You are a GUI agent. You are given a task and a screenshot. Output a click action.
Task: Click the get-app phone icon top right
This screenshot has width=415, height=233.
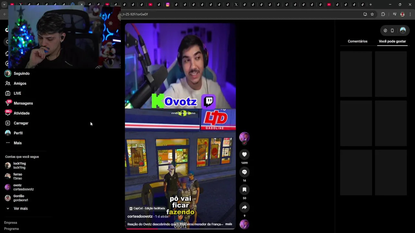tap(392, 30)
